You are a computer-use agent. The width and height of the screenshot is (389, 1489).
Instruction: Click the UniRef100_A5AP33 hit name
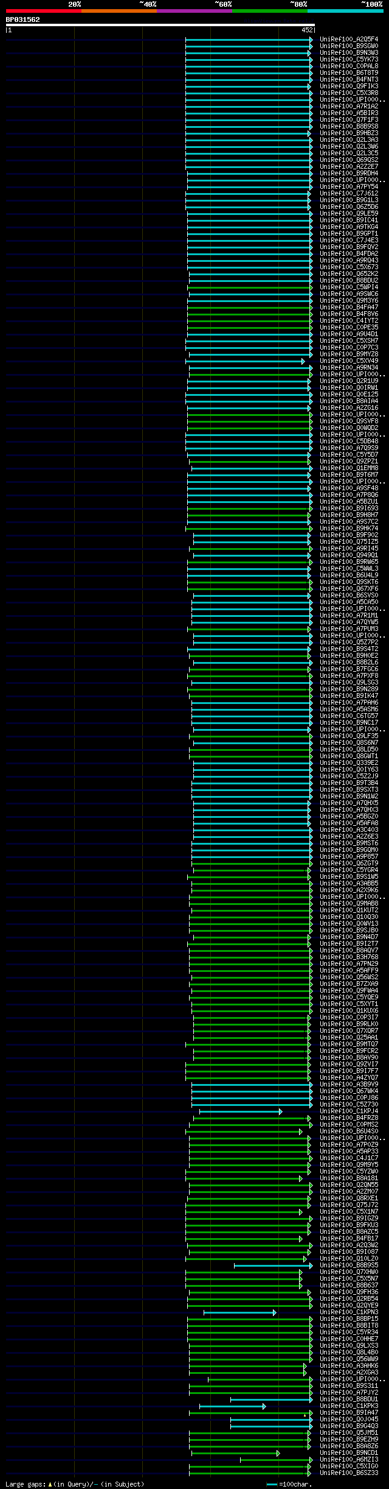[349, 1152]
